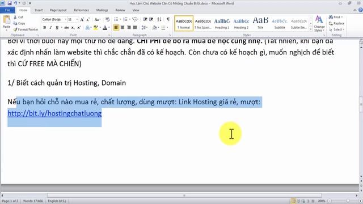Toggle Show/Hide paragraph marks

[x=168, y=19]
